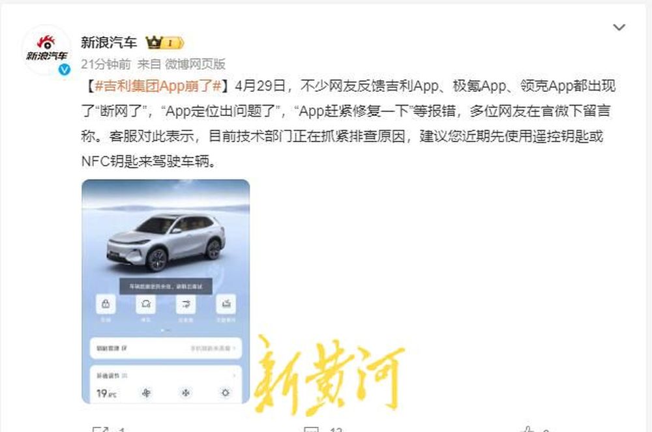Open the 新浪汽车 profile avatar
652x432 pixels.
pos(46,50)
